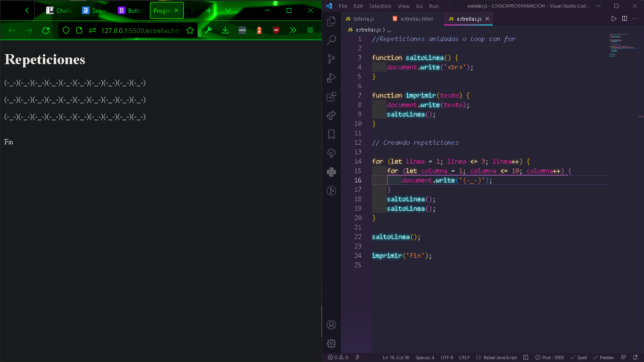Click the gray extension icon with dots

[242, 30]
